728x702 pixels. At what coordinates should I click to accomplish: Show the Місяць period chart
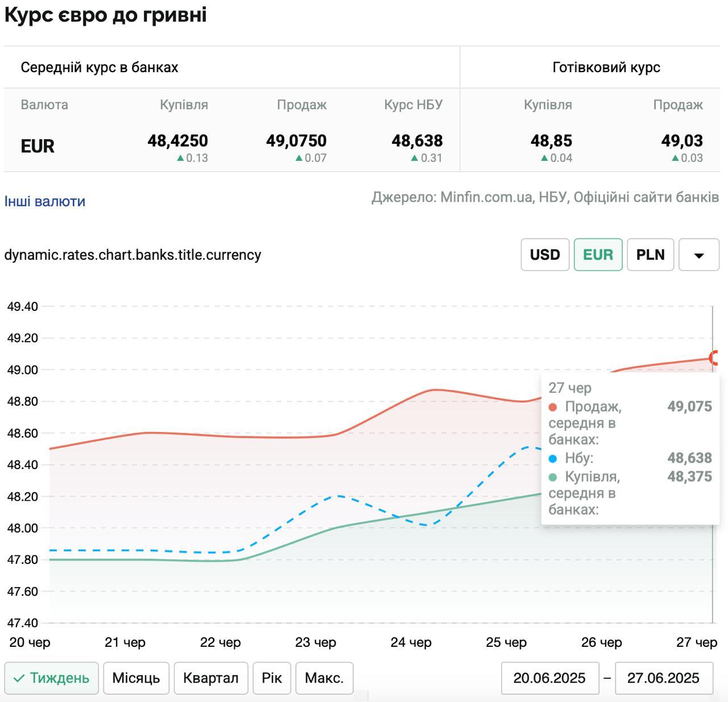136,678
